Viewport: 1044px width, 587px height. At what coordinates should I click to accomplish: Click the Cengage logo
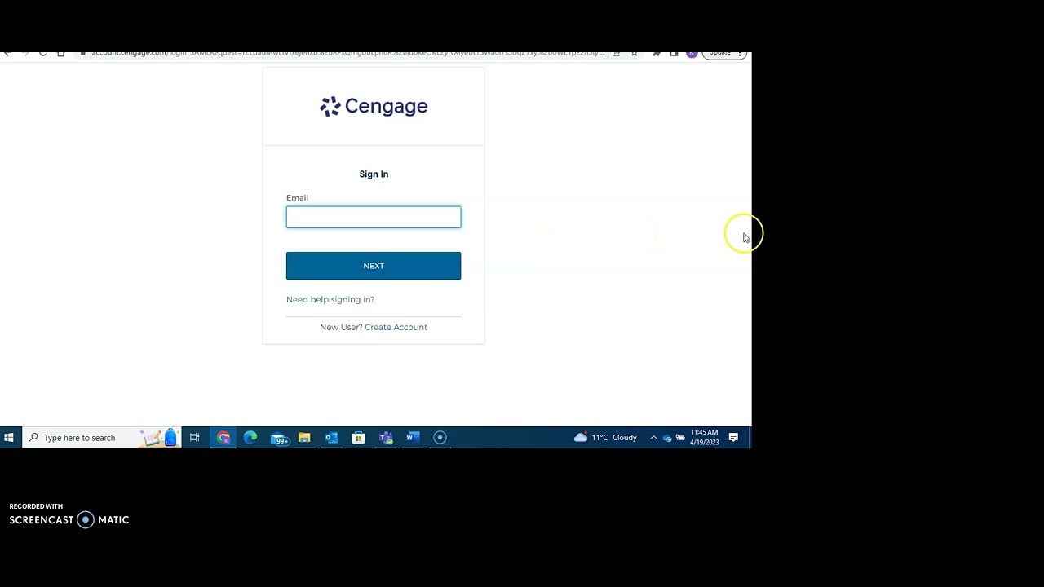click(x=374, y=106)
